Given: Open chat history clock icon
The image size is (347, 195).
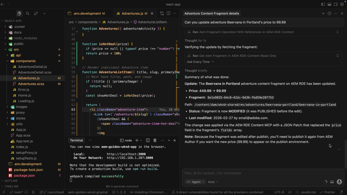Looking at the screenshot, I should (x=329, y=13).
